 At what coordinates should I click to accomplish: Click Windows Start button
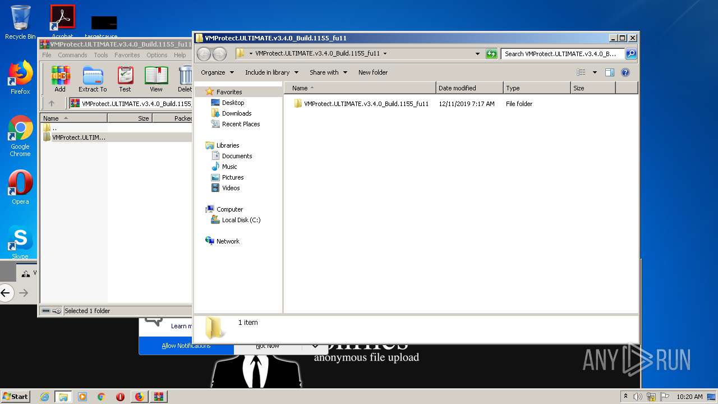coord(16,396)
